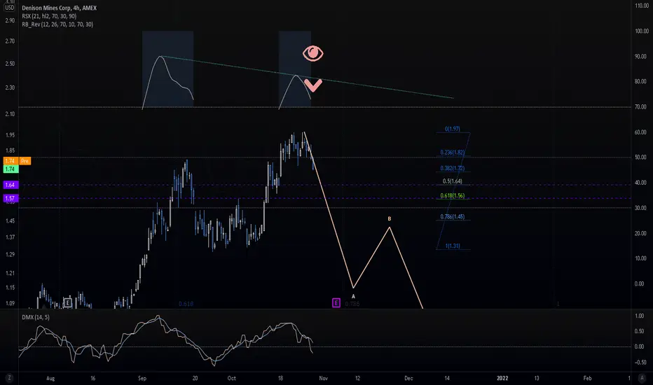The image size is (653, 385).
Task: Click 30.00 on the right scale
Action: click(x=640, y=208)
